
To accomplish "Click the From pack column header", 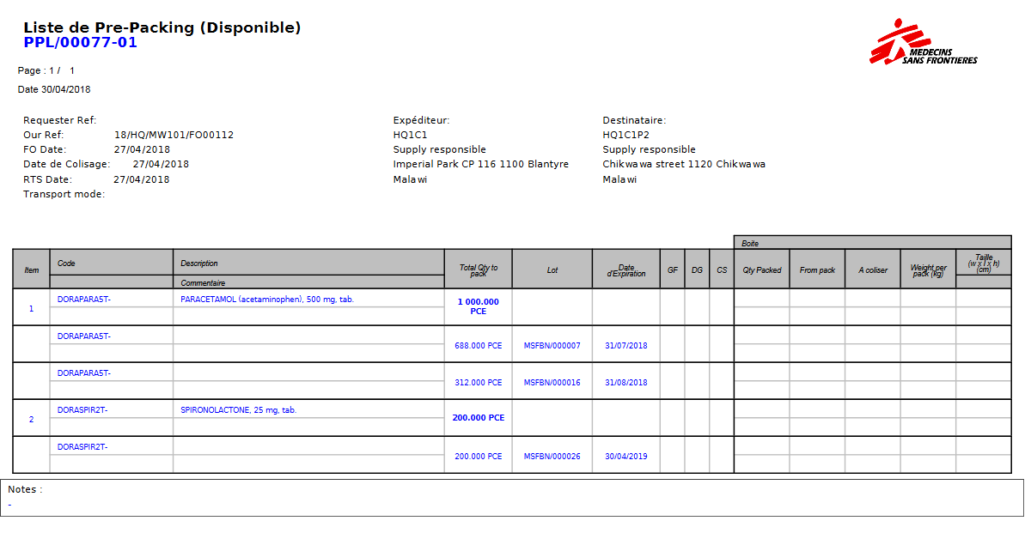I will 817,270.
